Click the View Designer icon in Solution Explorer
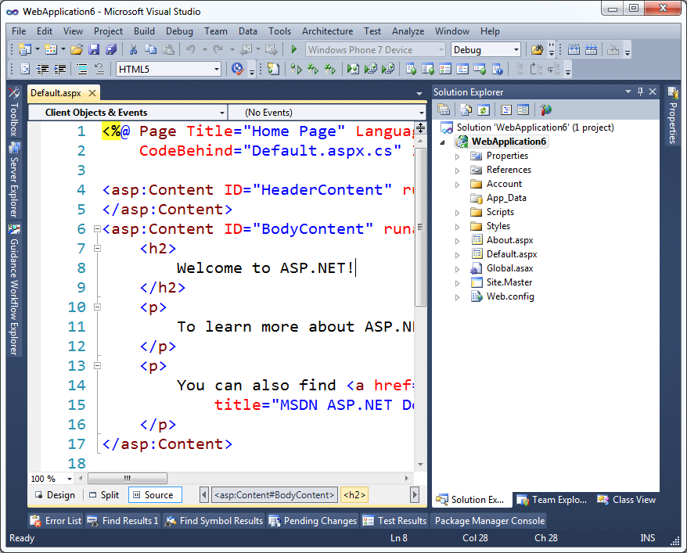Viewport: 687px width, 553px height. coord(523,110)
